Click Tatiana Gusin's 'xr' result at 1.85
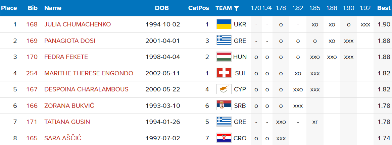392x145 pixels. [x=315, y=122]
